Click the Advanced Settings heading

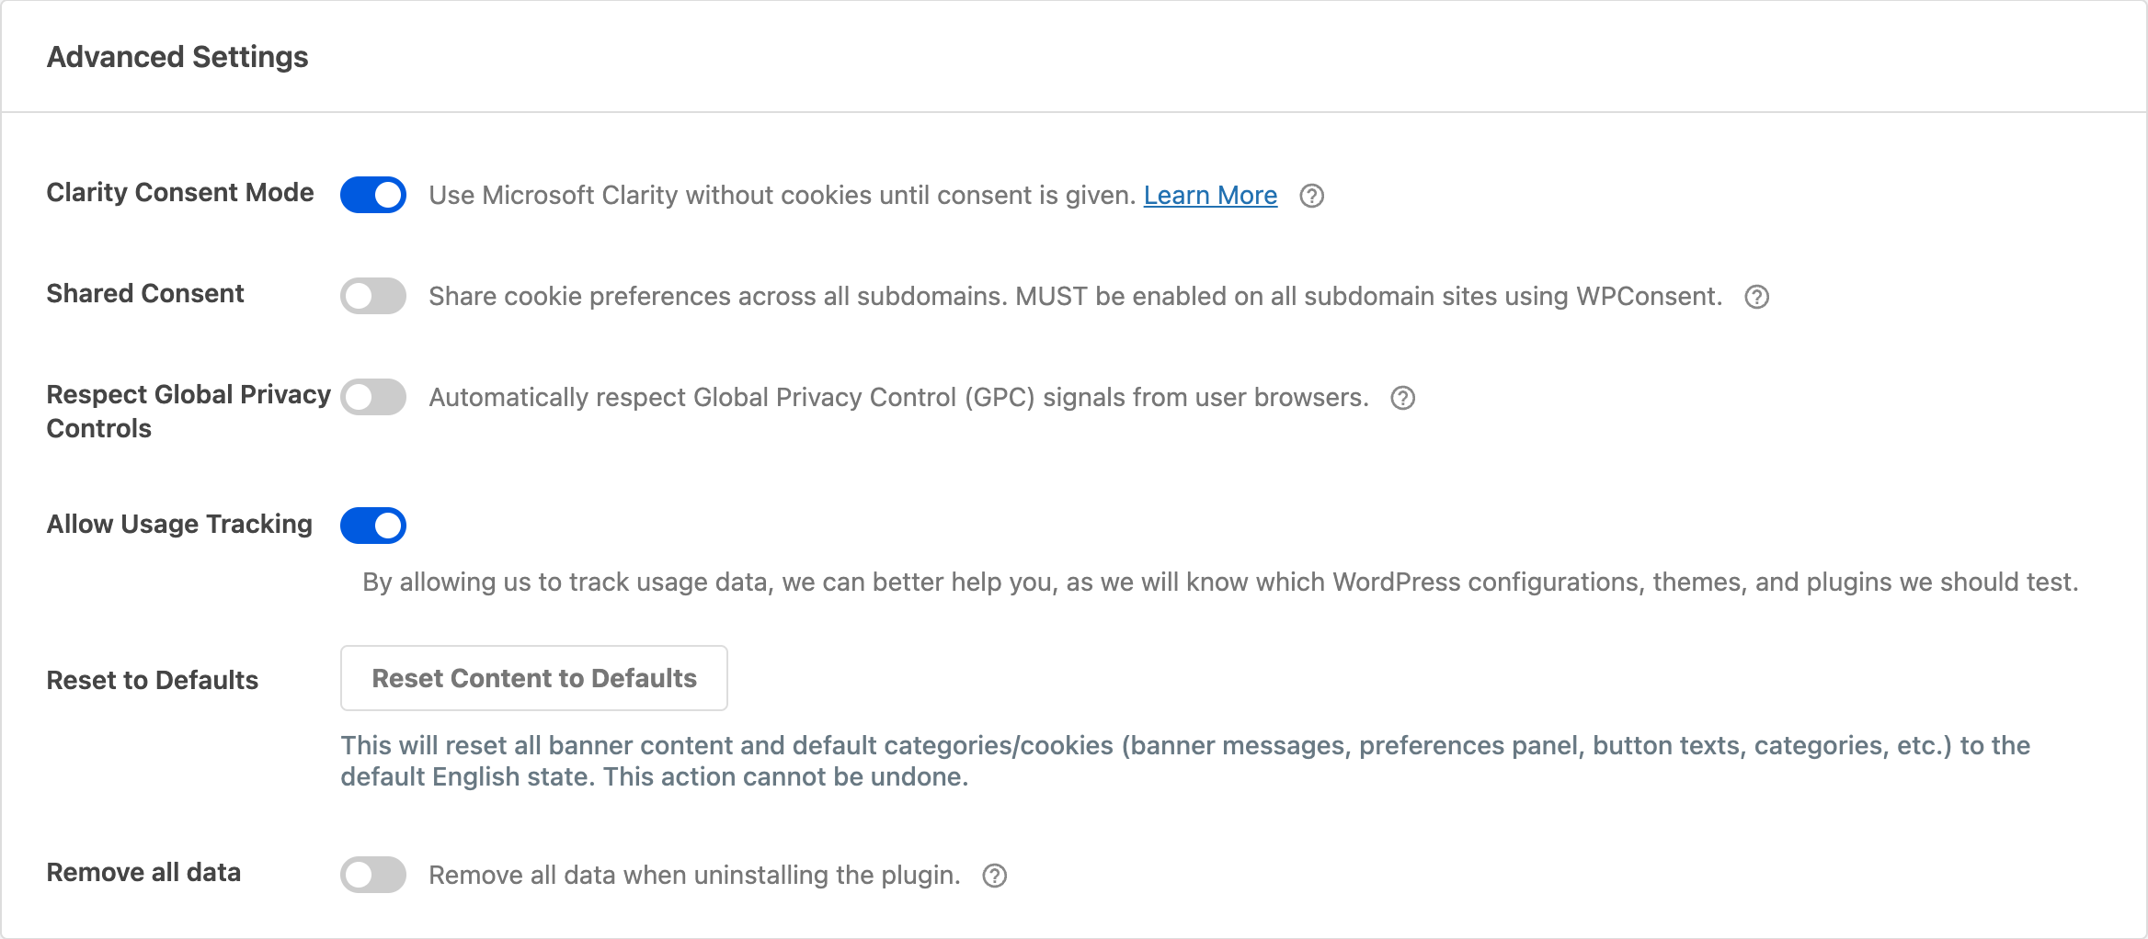178,57
